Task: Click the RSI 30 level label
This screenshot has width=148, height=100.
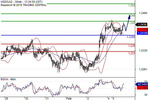Action: point(146,95)
